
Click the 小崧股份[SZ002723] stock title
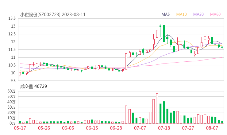[x=40, y=14]
